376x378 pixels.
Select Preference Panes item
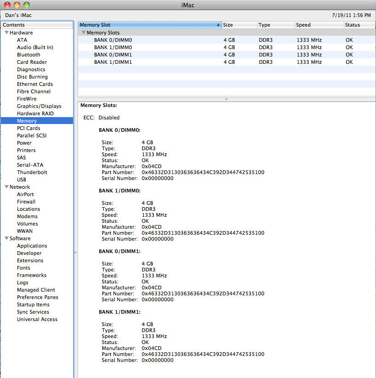(38, 297)
